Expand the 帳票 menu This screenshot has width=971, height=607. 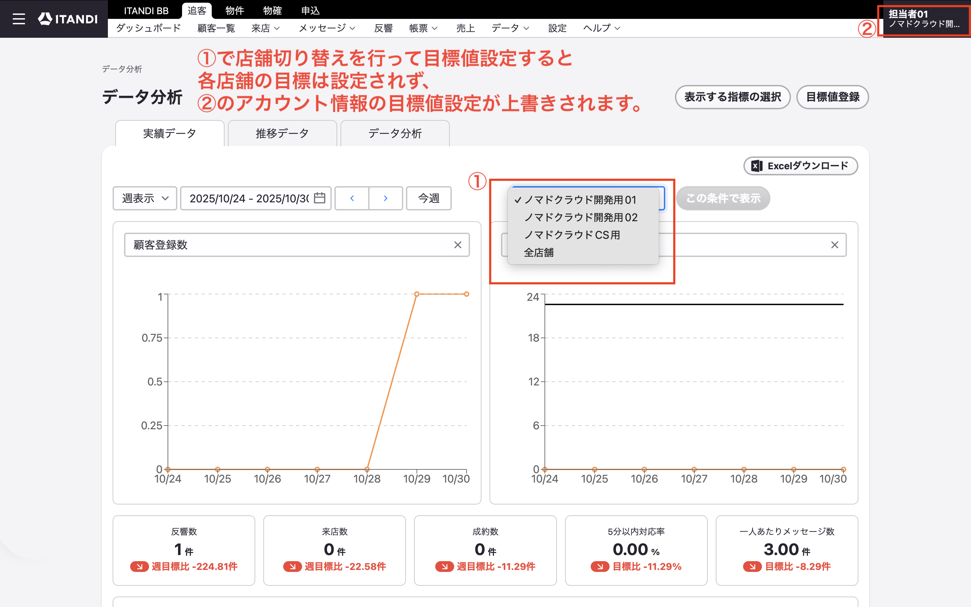click(x=423, y=28)
